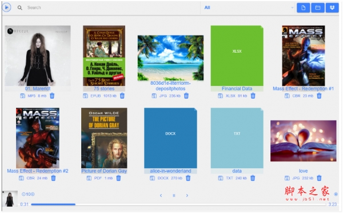Click the blue folder window button

click(x=318, y=7)
